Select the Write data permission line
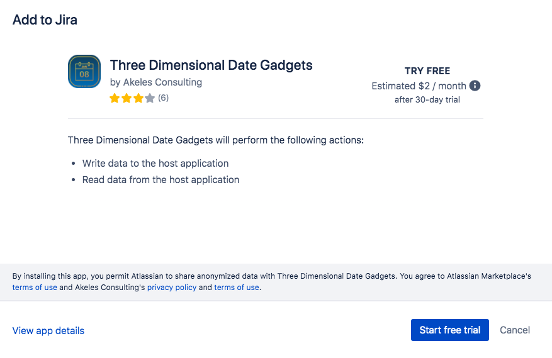552x358 pixels. coord(155,164)
